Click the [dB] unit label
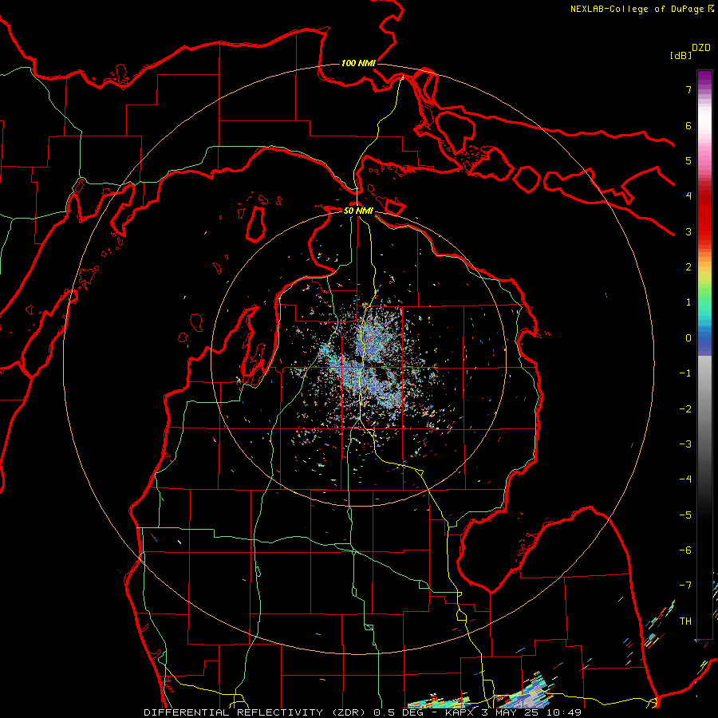 tap(681, 55)
